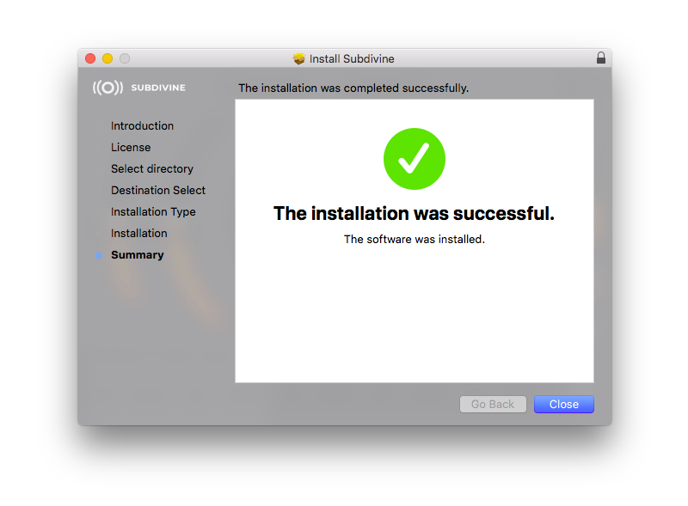This screenshot has width=688, height=506.
Task: Select the License step
Action: coord(131,147)
